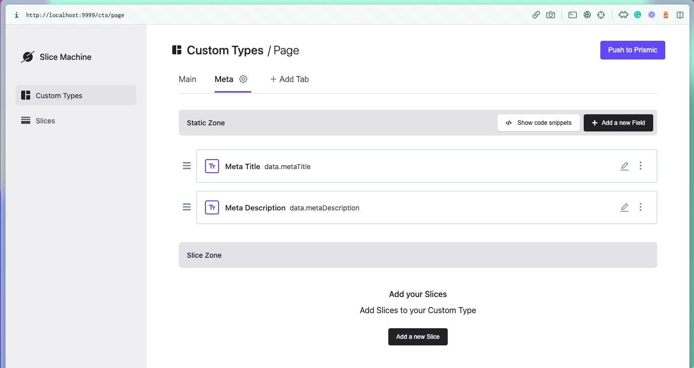694x368 pixels.
Task: Click the Slice Machine planet logo
Action: coord(27,56)
